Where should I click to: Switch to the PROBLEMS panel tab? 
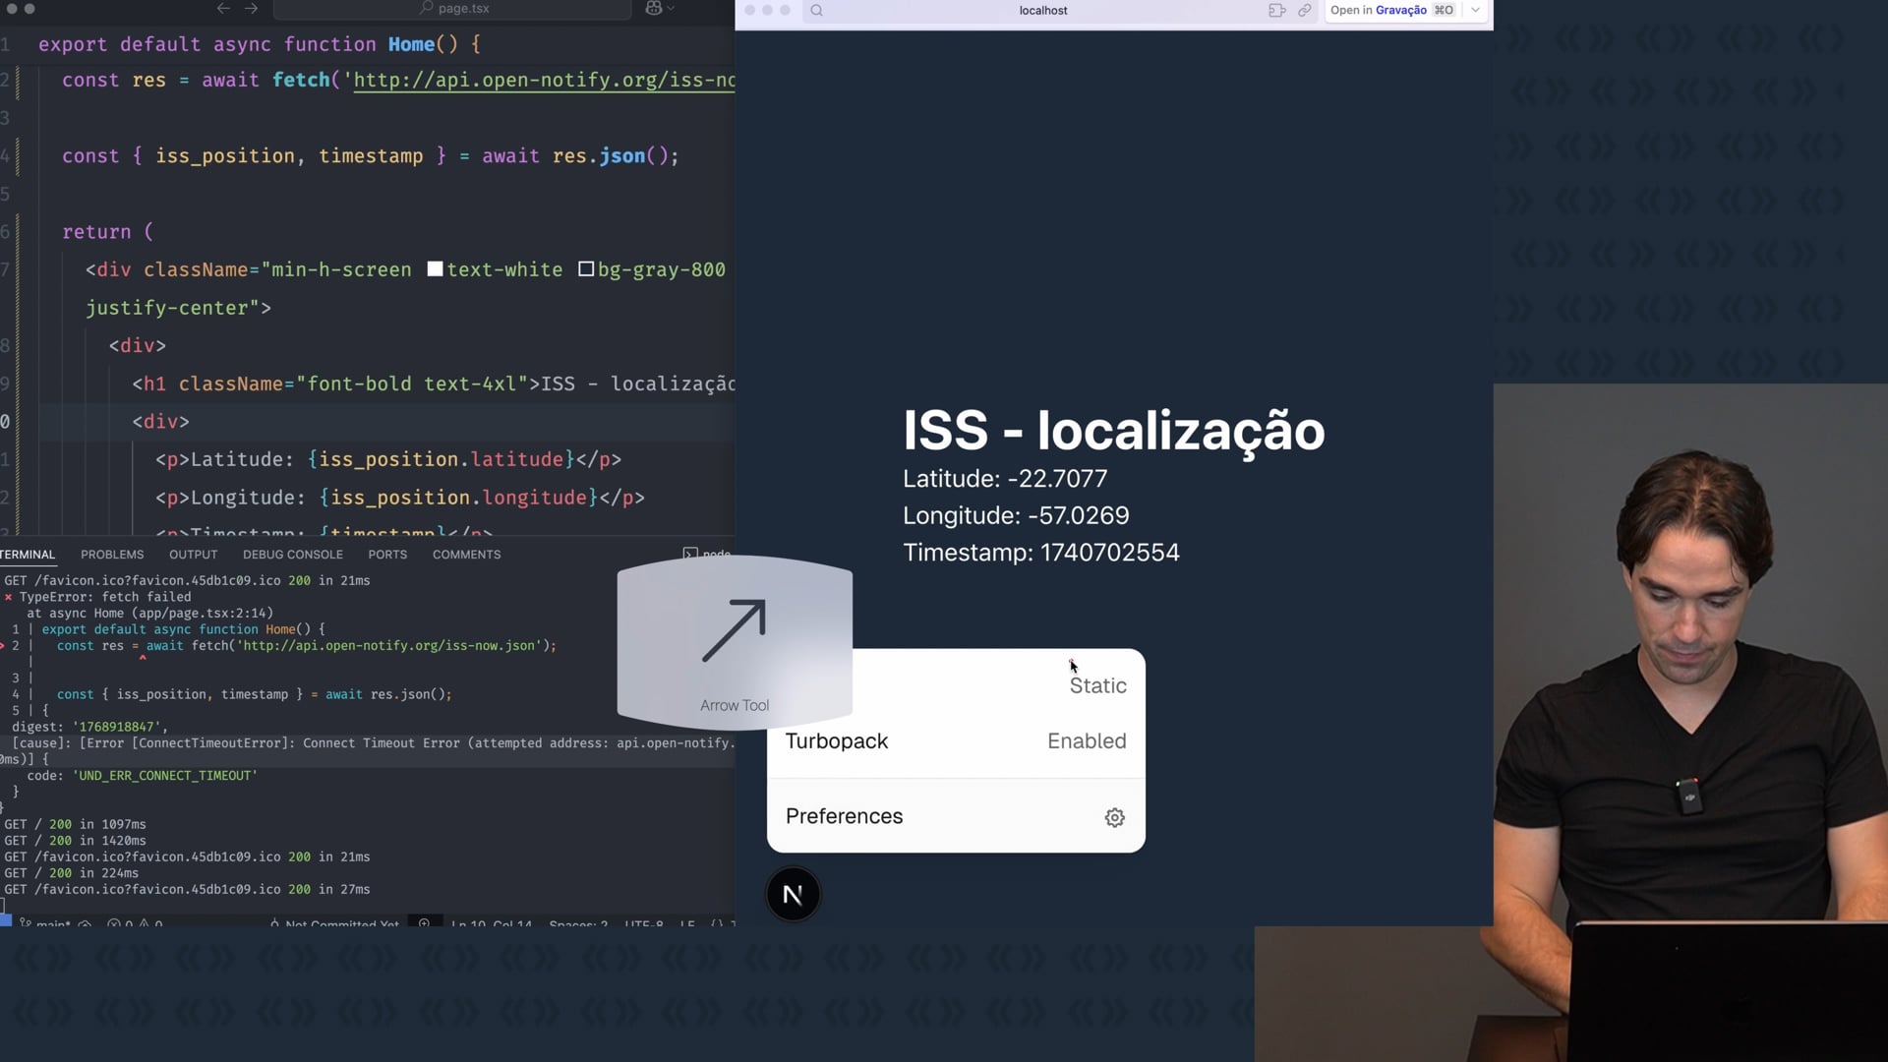112,555
